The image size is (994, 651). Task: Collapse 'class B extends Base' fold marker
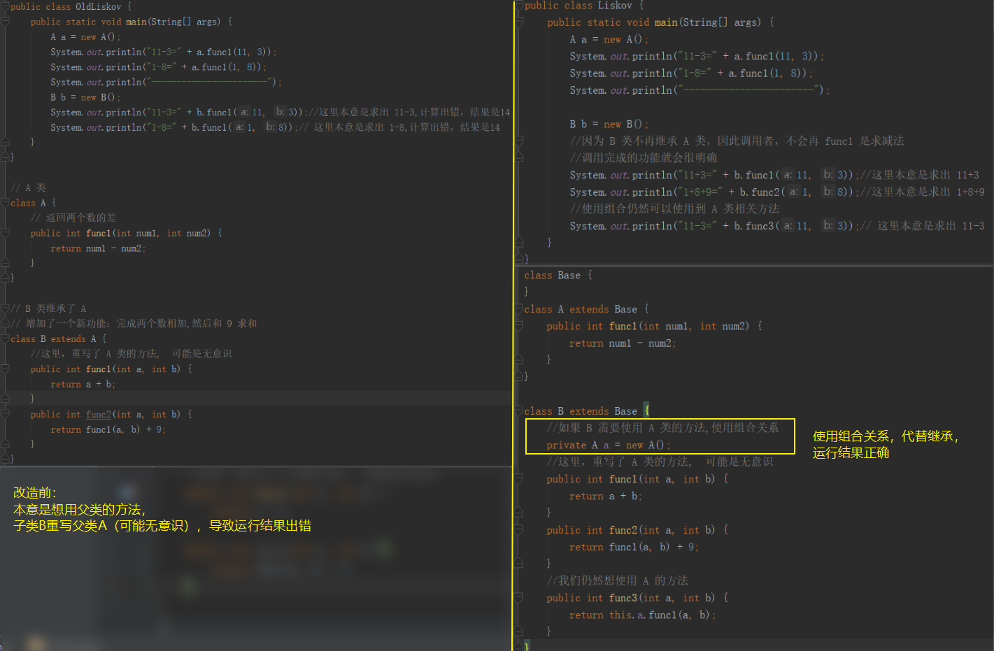519,411
